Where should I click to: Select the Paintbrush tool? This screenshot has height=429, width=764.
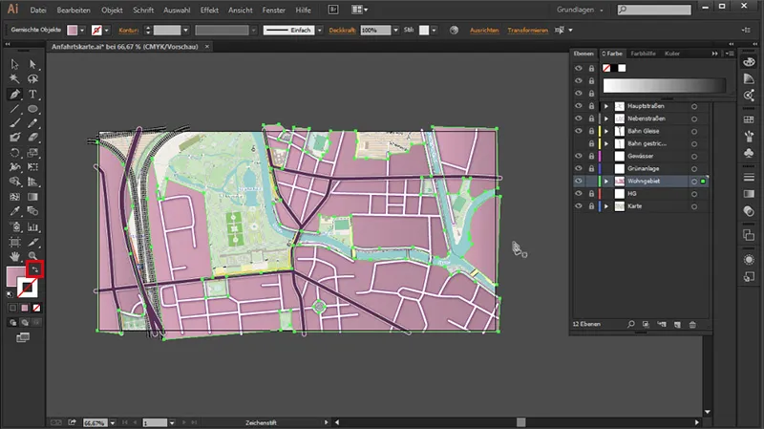coord(14,123)
